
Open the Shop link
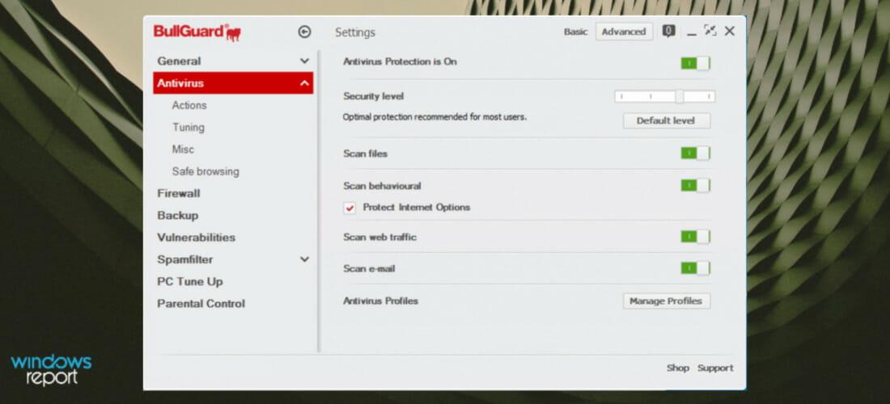(x=678, y=368)
